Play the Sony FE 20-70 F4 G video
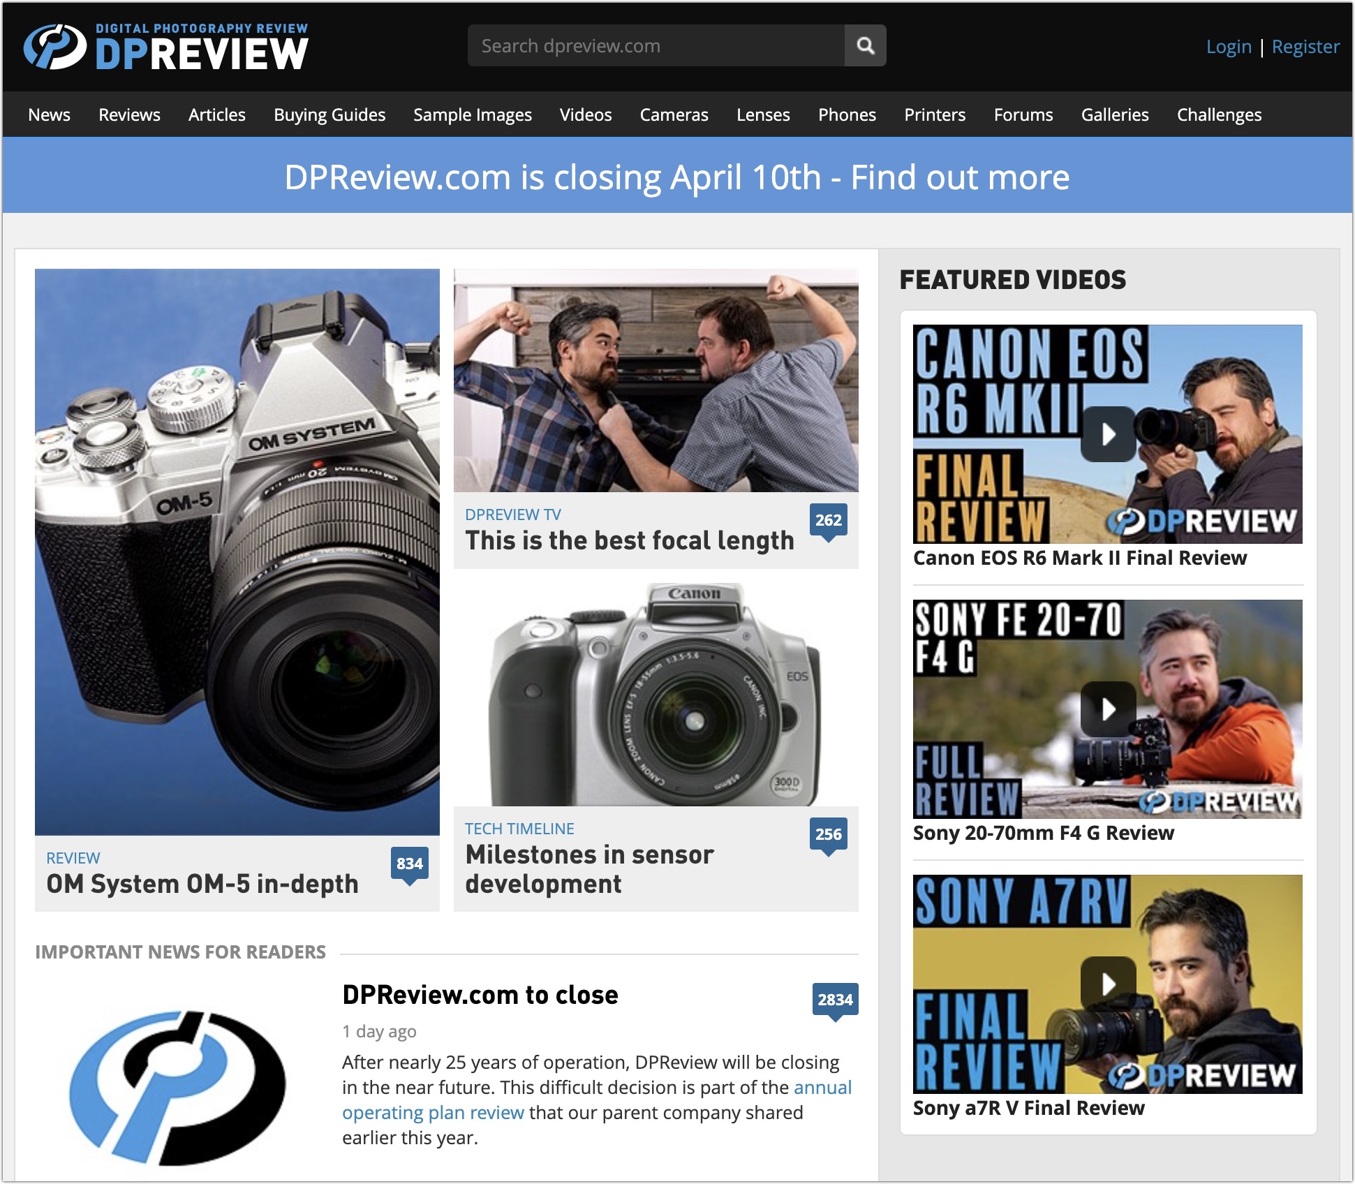 click(1108, 709)
